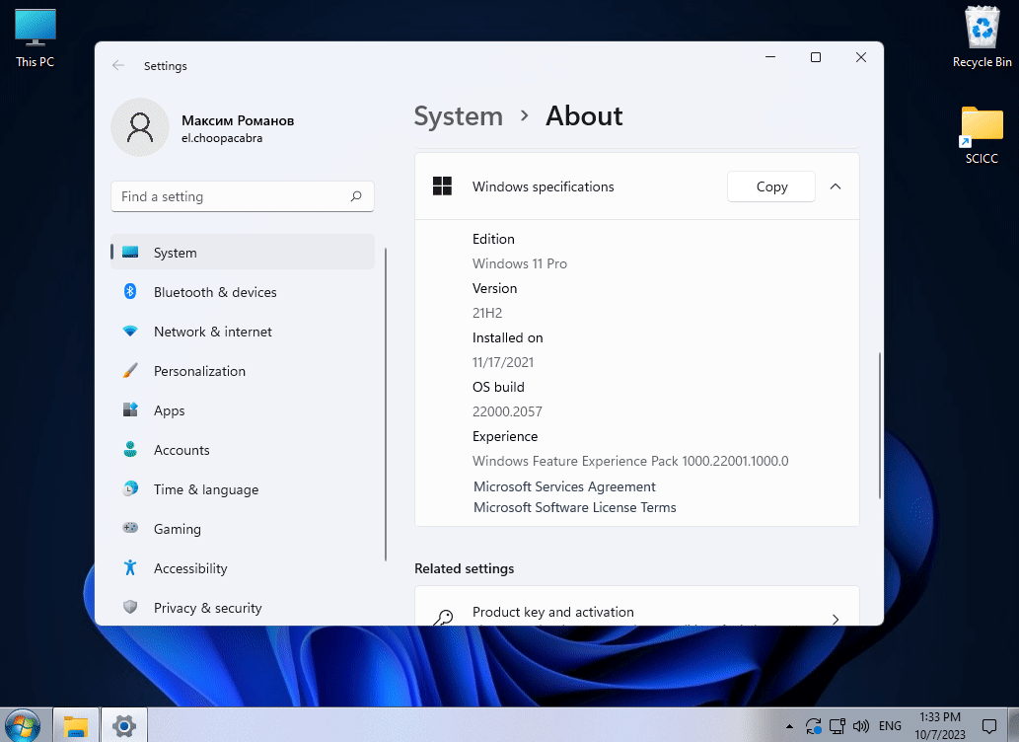The width and height of the screenshot is (1019, 742).
Task: Open the Start orb on taskbar
Action: [x=23, y=726]
